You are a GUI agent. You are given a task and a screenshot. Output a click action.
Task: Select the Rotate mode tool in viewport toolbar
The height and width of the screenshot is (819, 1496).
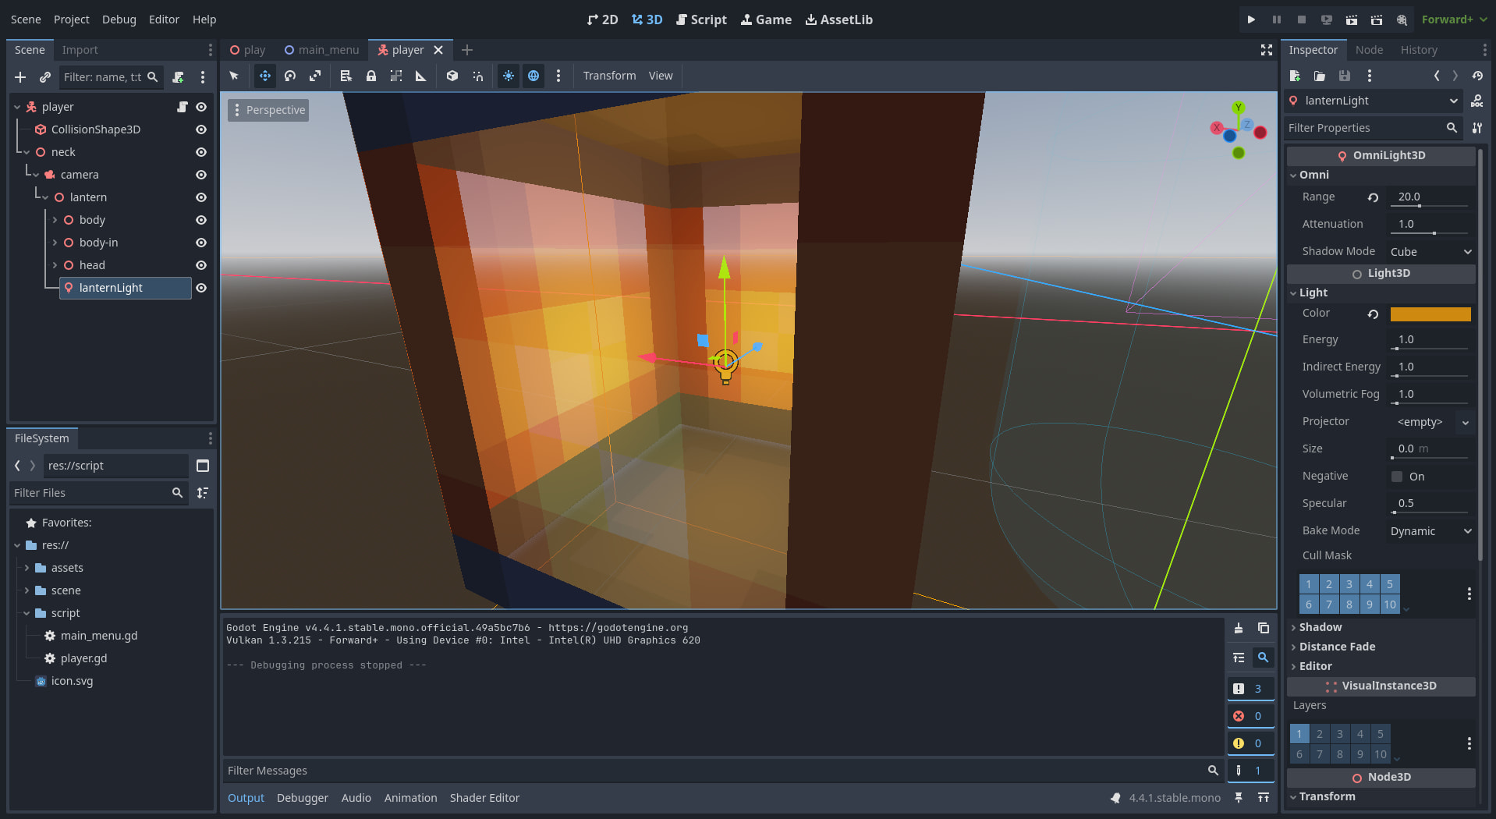[290, 76]
